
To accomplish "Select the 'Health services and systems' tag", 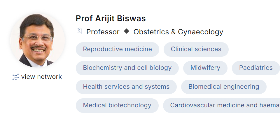I will coord(126,87).
